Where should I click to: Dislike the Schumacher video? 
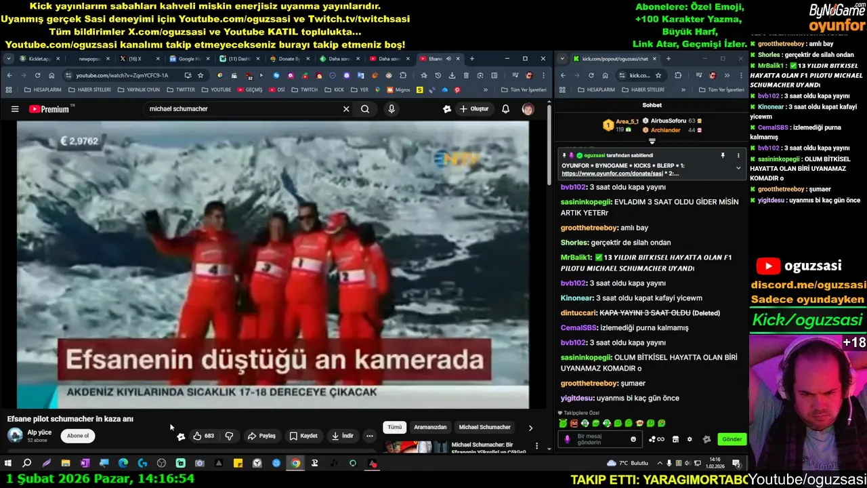point(229,436)
